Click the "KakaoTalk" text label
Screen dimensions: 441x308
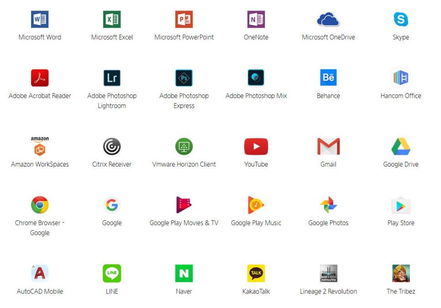click(x=256, y=292)
